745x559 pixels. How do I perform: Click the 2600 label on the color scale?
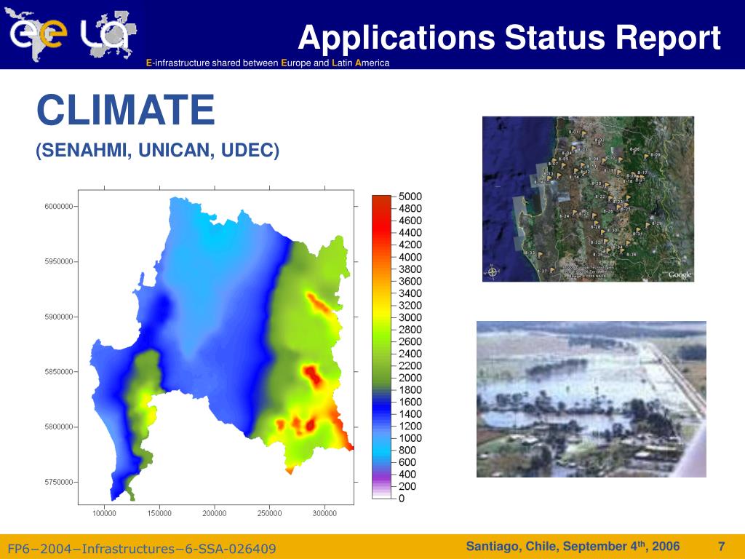(410, 341)
